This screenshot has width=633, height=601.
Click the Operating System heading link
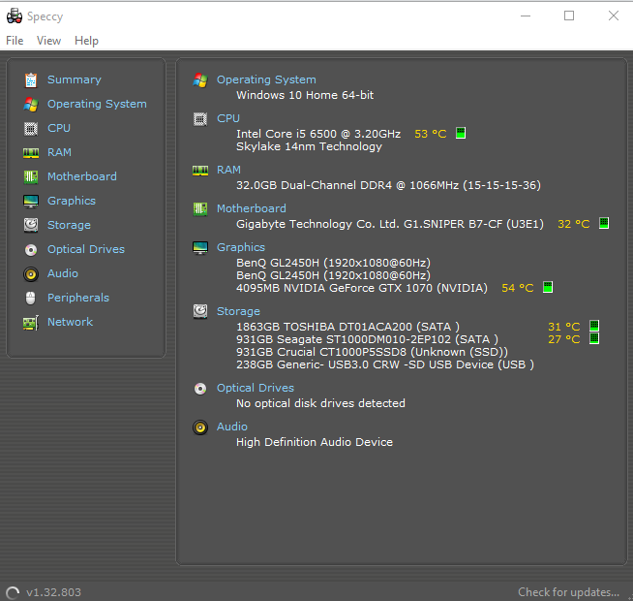[266, 79]
